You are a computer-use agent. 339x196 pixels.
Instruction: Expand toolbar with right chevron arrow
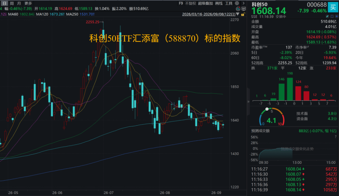243,3
